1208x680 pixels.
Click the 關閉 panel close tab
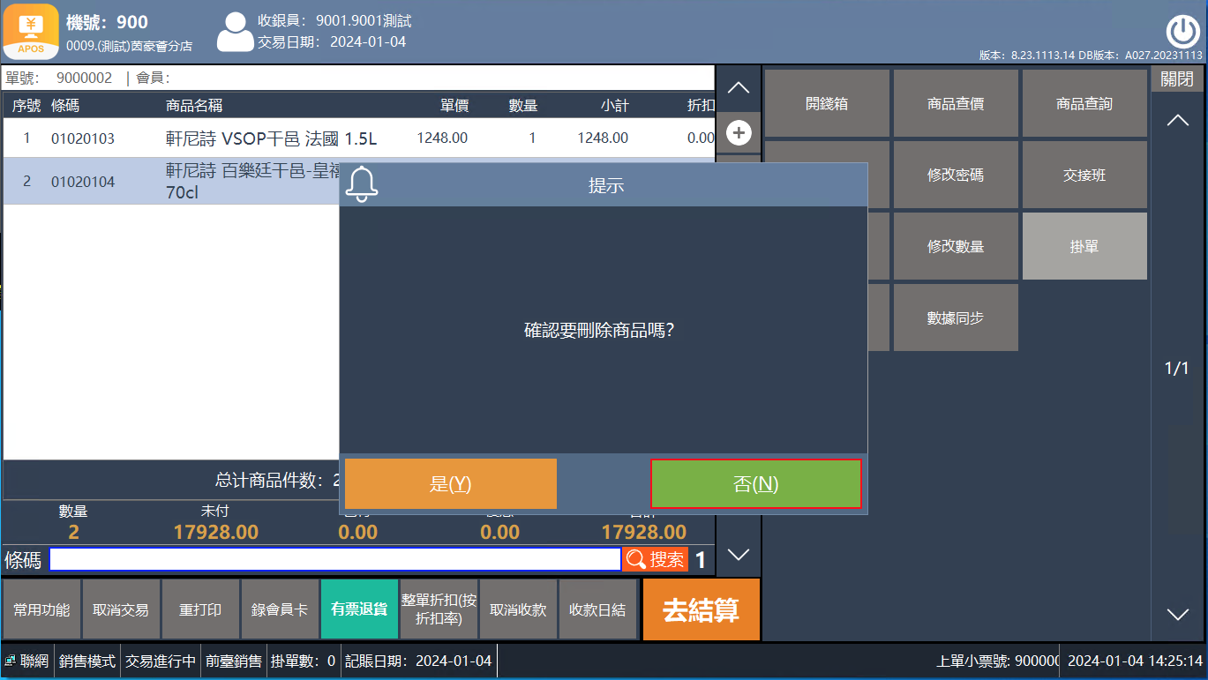1177,78
